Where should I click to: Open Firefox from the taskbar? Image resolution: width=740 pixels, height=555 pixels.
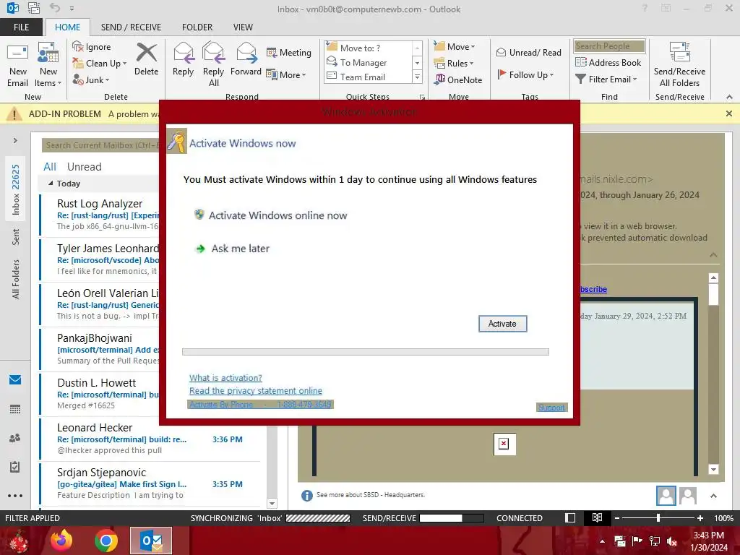(x=61, y=541)
